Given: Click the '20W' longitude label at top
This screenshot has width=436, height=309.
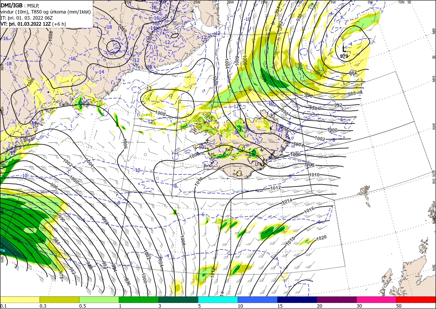Looking at the screenshot, I should click(x=230, y=2).
